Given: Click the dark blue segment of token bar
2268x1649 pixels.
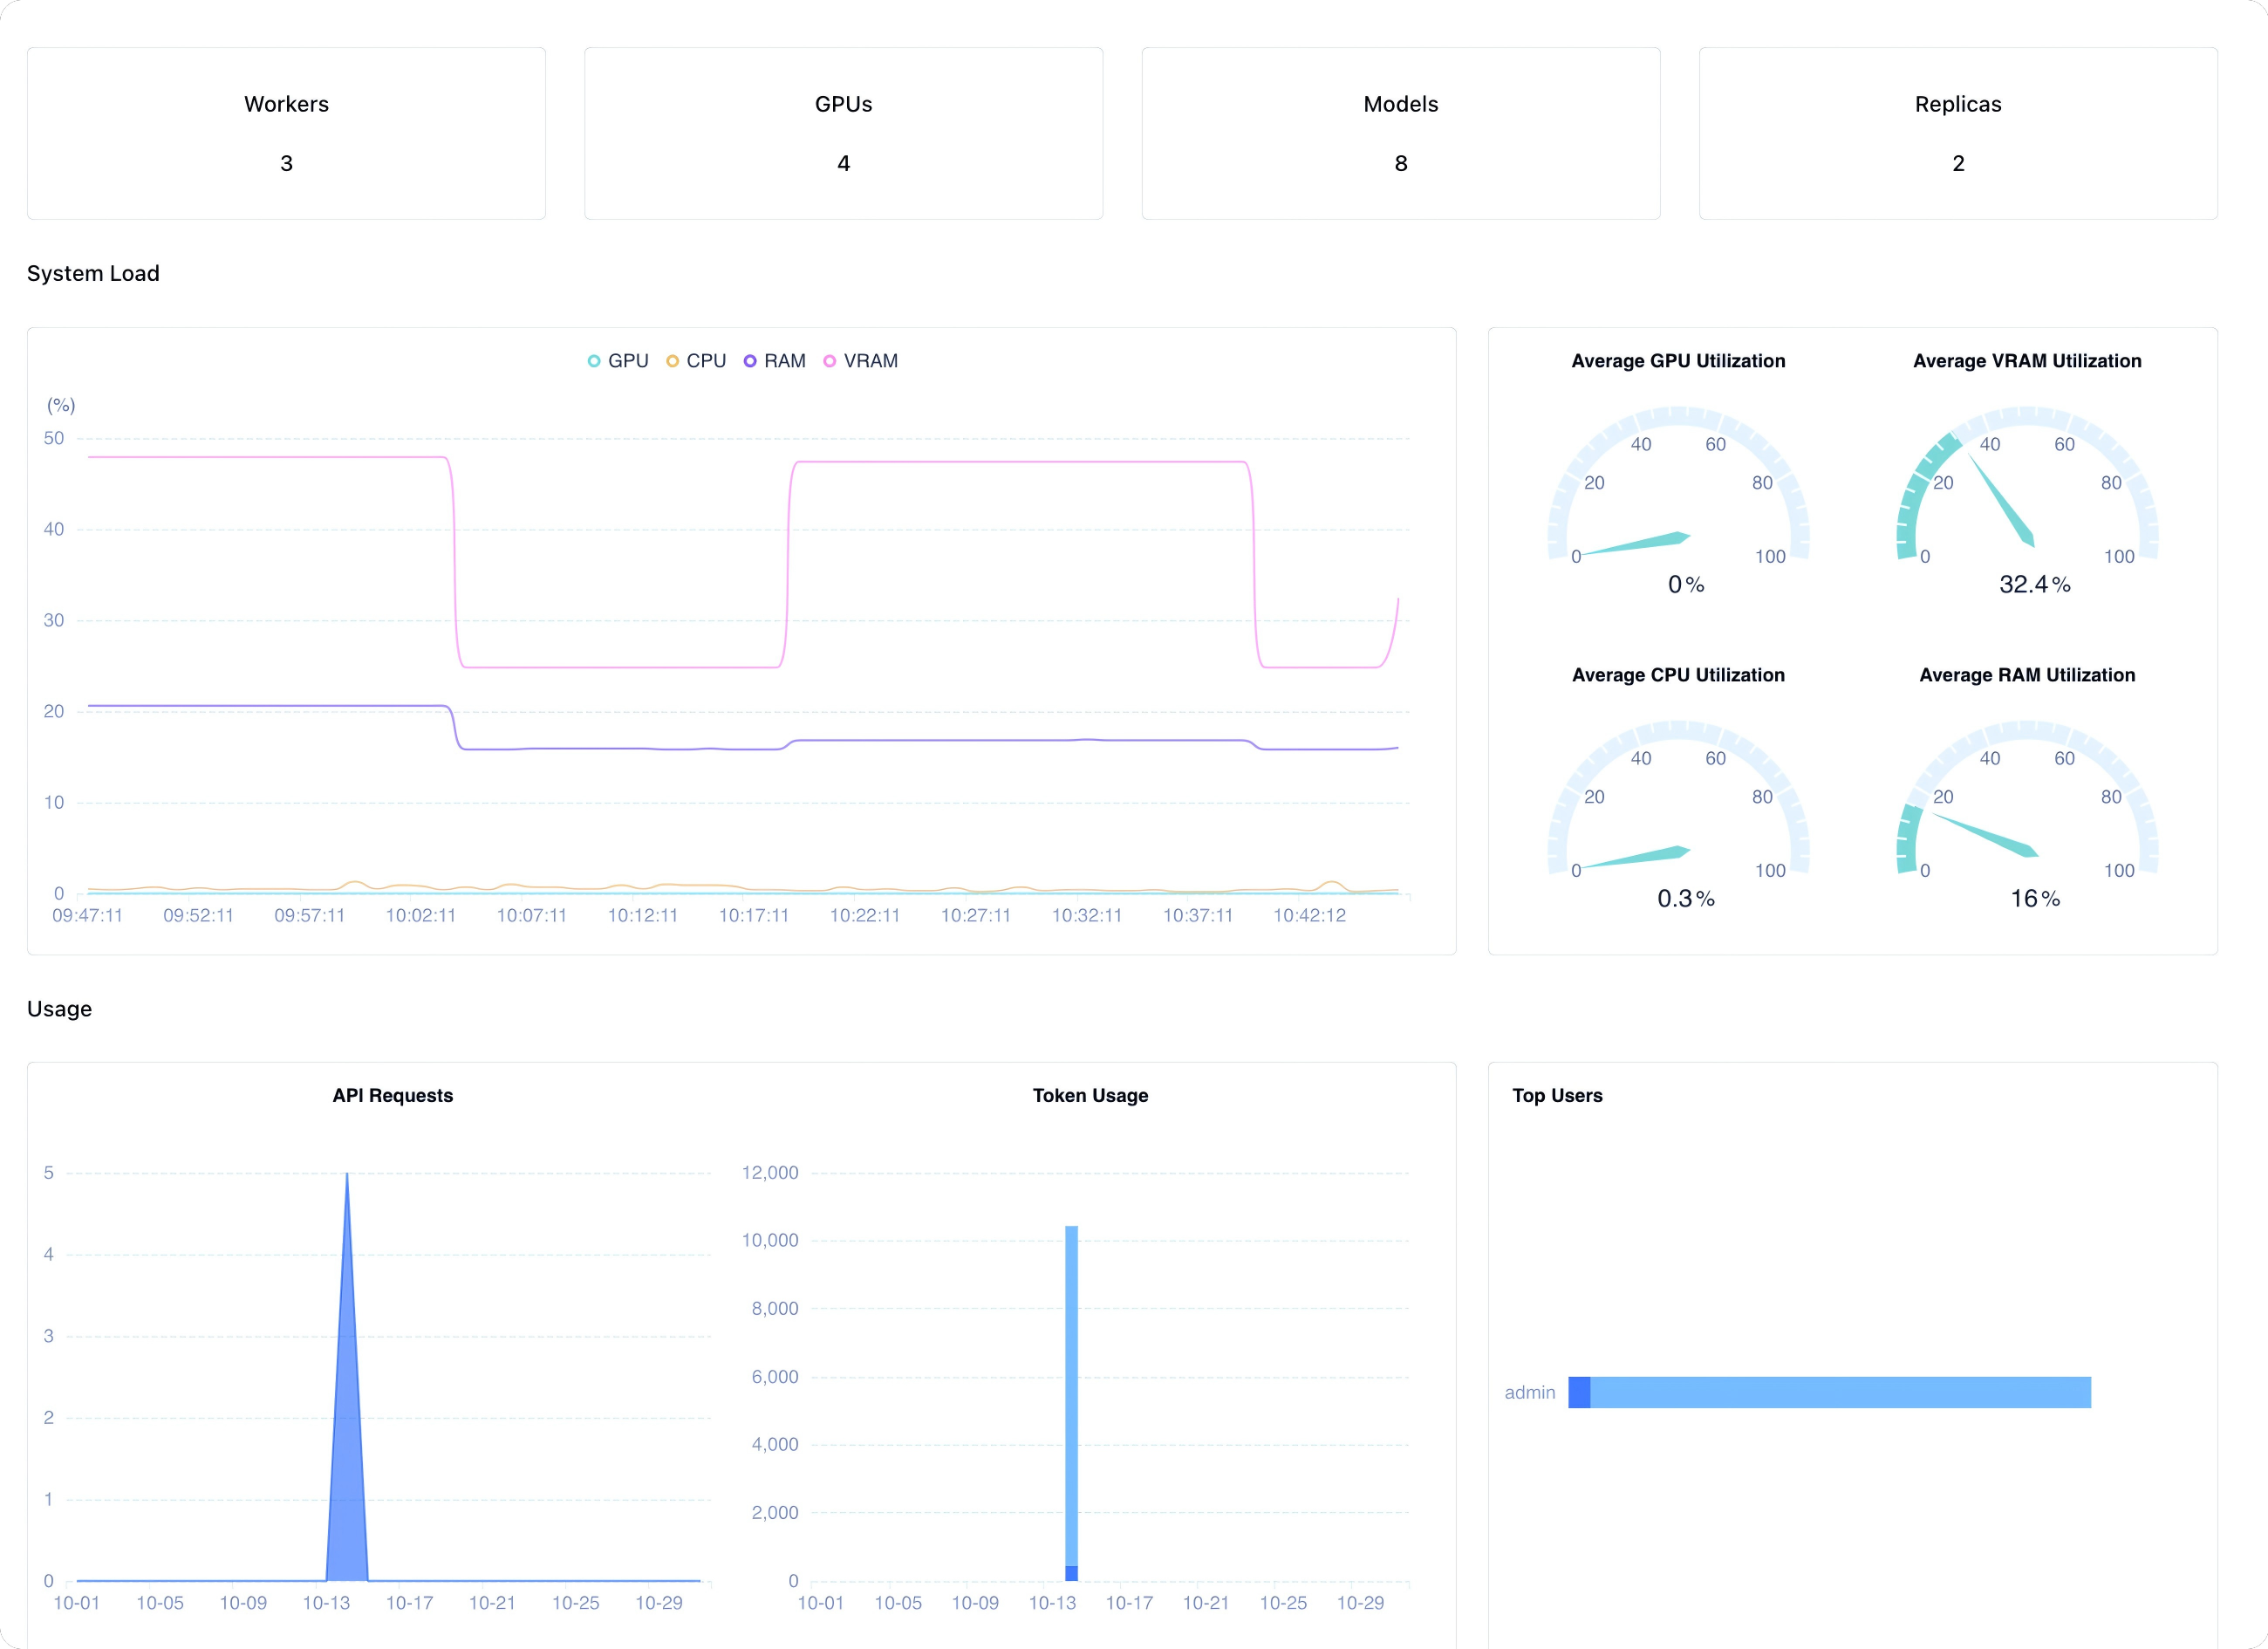Looking at the screenshot, I should click(1071, 1573).
